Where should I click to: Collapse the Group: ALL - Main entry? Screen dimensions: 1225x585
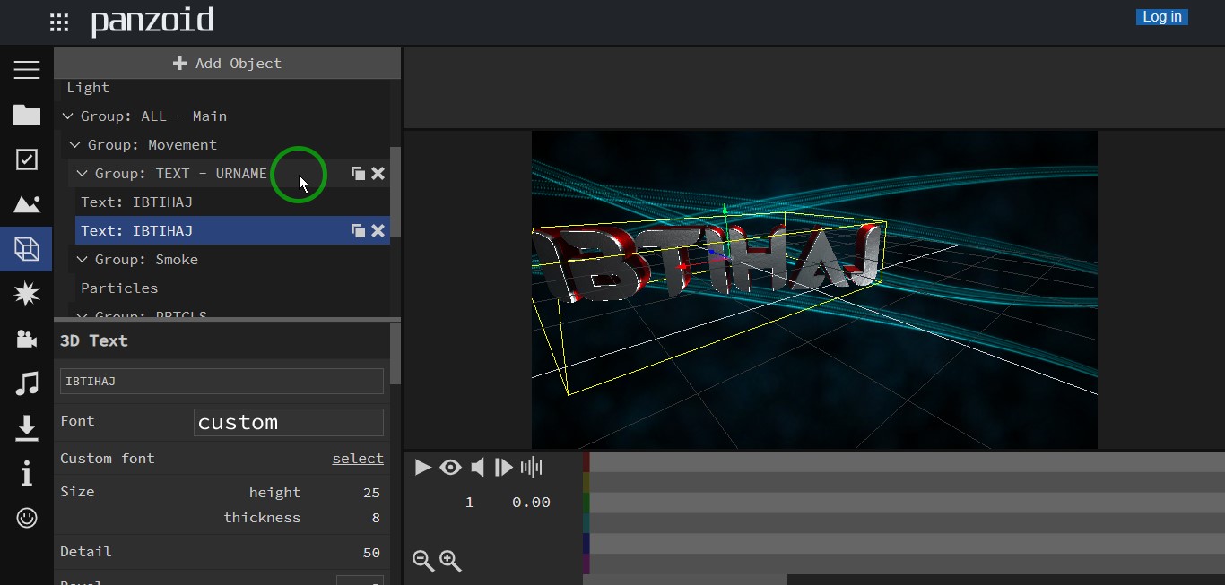point(66,116)
